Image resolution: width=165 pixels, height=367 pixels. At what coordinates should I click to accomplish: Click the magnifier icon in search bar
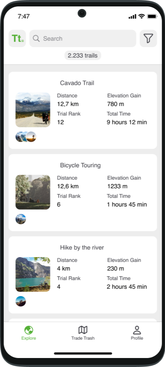(x=36, y=38)
